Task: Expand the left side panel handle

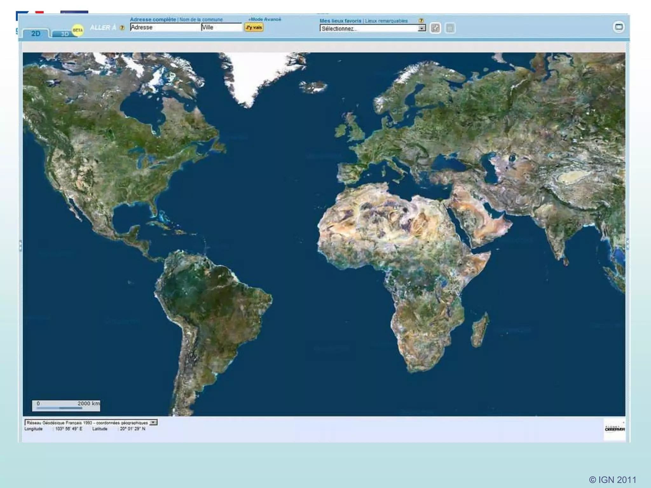Action: click(20, 245)
